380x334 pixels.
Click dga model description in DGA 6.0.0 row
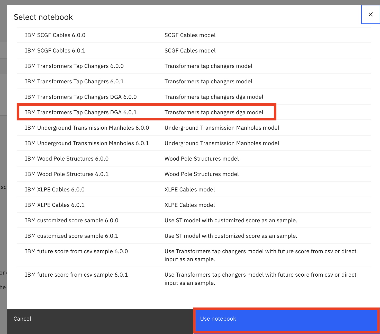click(214, 97)
